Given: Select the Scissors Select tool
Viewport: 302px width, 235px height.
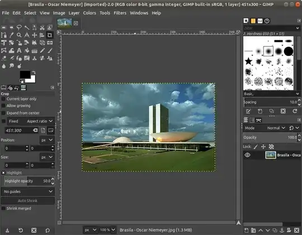Looking at the screenshot, I should point(42,27).
